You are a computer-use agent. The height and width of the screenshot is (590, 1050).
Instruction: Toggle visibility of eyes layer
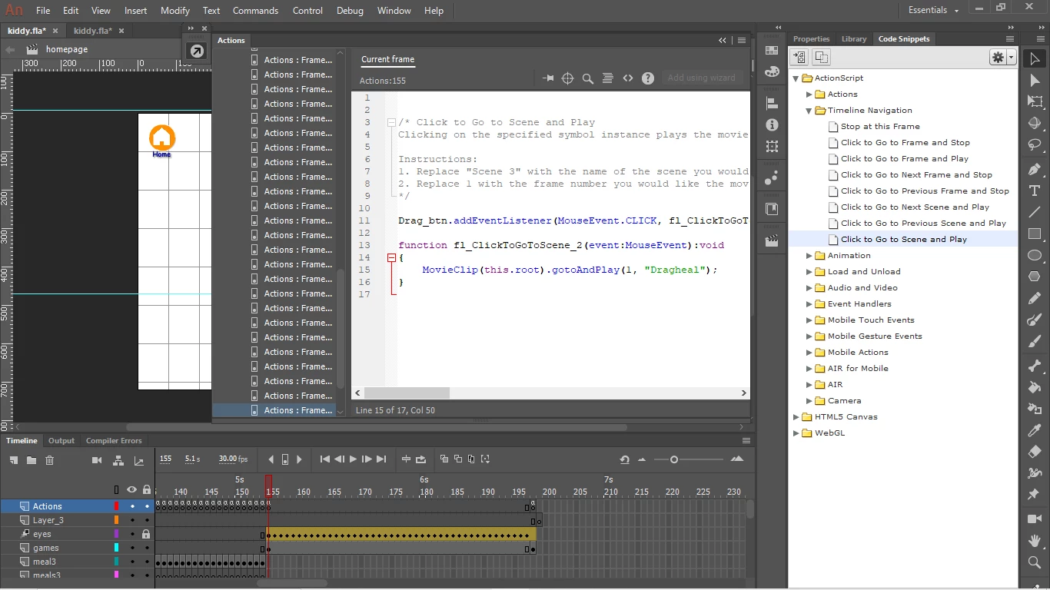[x=132, y=534]
